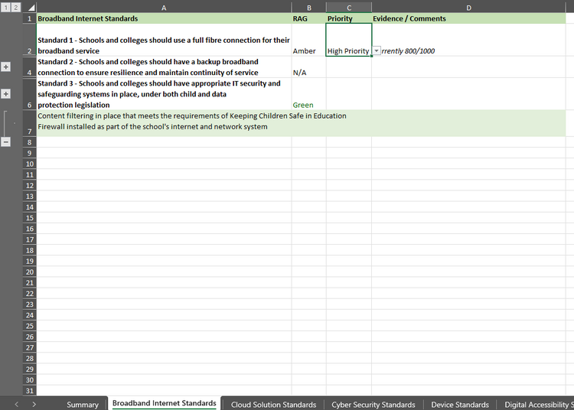Image resolution: width=574 pixels, height=410 pixels.
Task: Collapse the group at row 8
Action: (5, 142)
